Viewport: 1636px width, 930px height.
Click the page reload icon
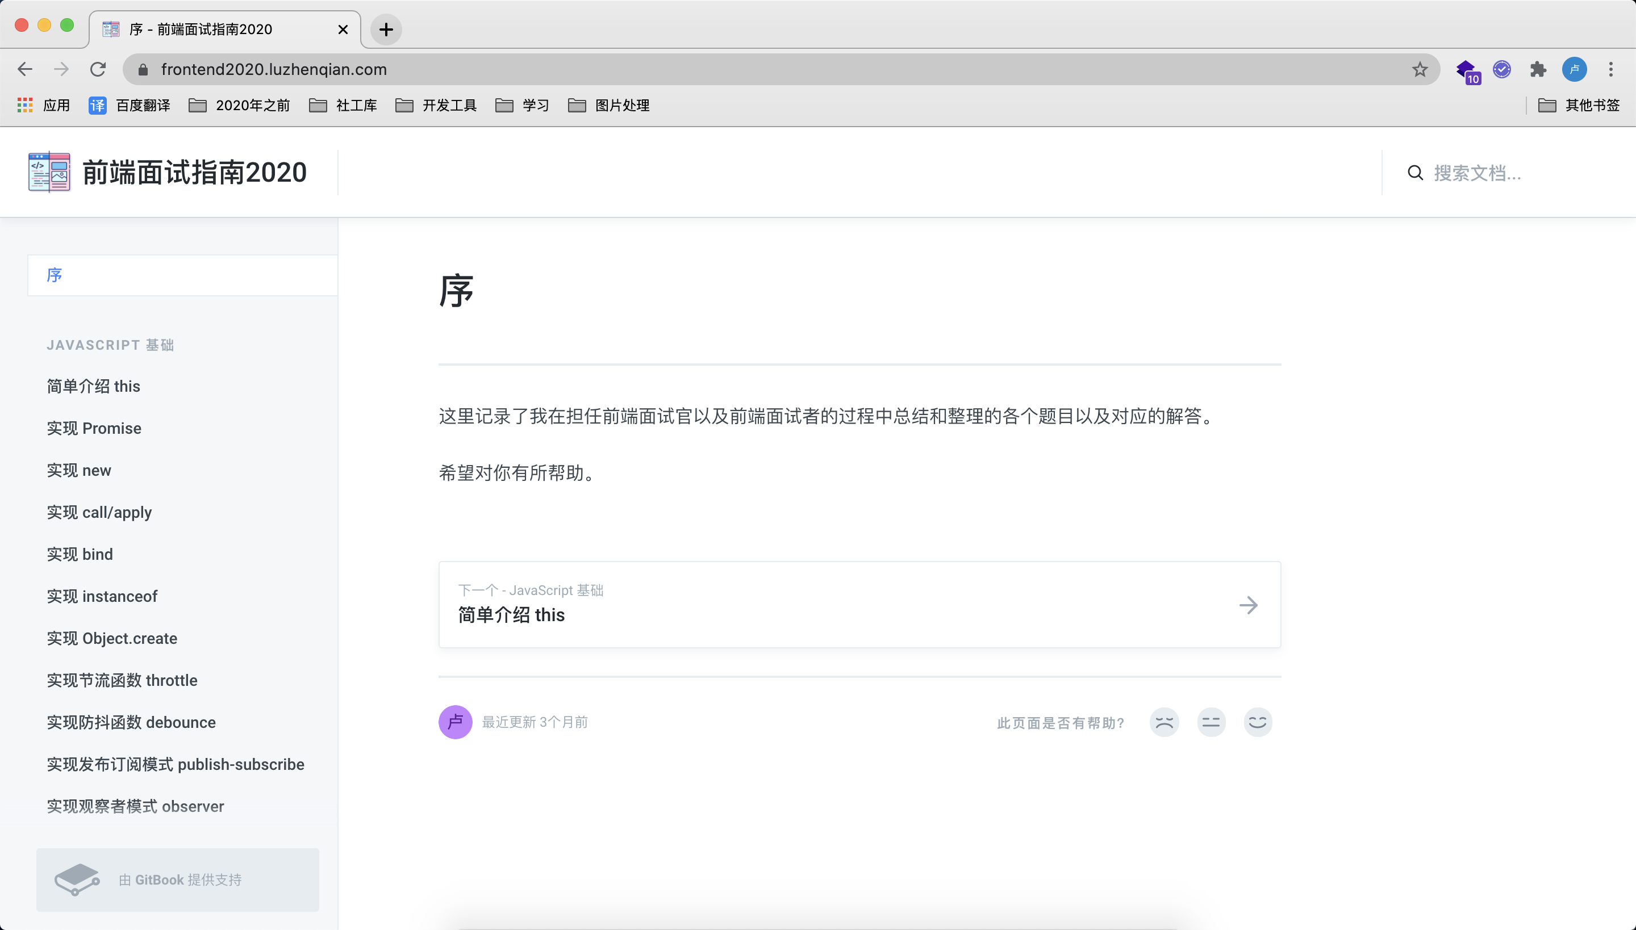click(98, 69)
